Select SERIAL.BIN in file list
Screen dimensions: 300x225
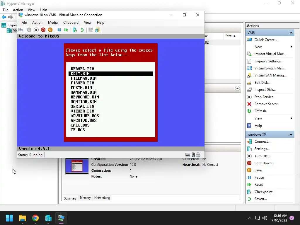82,106
